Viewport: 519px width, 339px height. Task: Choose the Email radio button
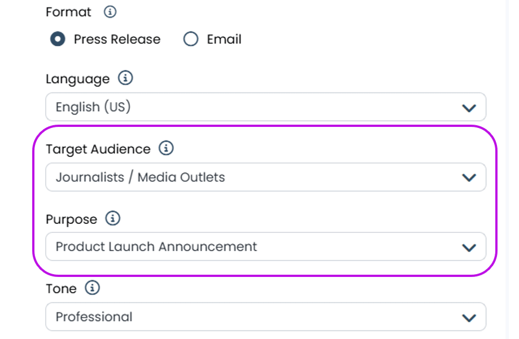pyautogui.click(x=191, y=39)
